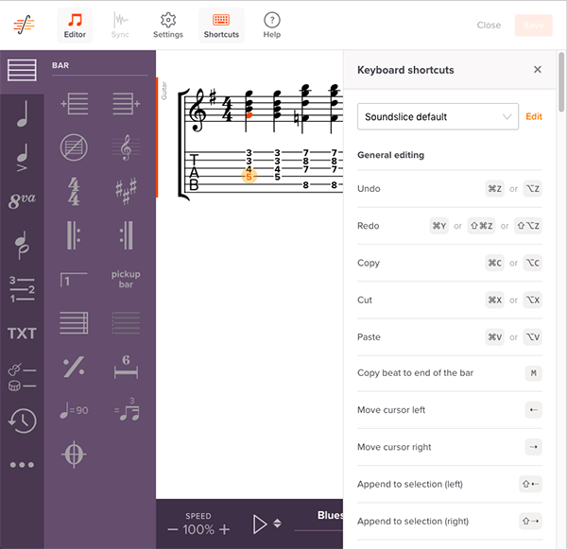
Task: Select the highlighted tab fret 5
Action: click(249, 177)
